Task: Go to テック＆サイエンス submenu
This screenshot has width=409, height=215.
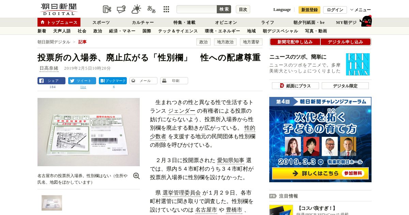Action: 178,31
